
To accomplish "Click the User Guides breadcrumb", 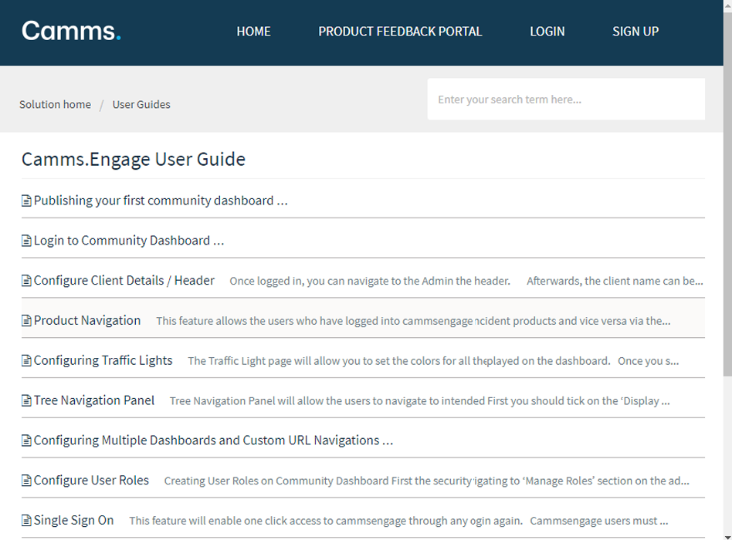I will tap(141, 104).
